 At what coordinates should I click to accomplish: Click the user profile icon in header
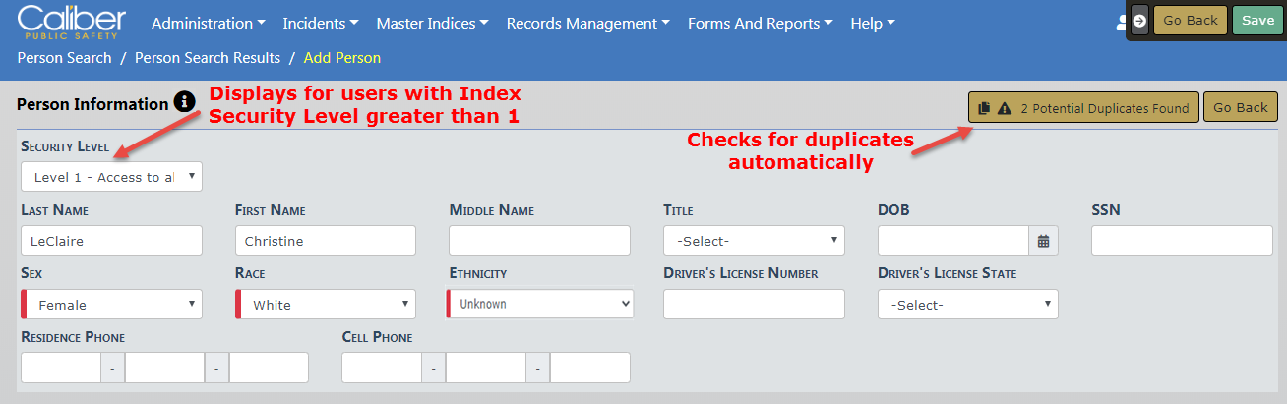pyautogui.click(x=1121, y=23)
